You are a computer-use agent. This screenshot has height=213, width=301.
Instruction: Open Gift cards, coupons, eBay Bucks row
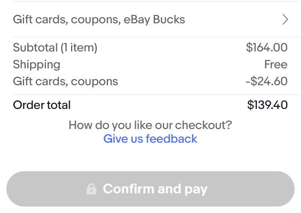(150, 19)
